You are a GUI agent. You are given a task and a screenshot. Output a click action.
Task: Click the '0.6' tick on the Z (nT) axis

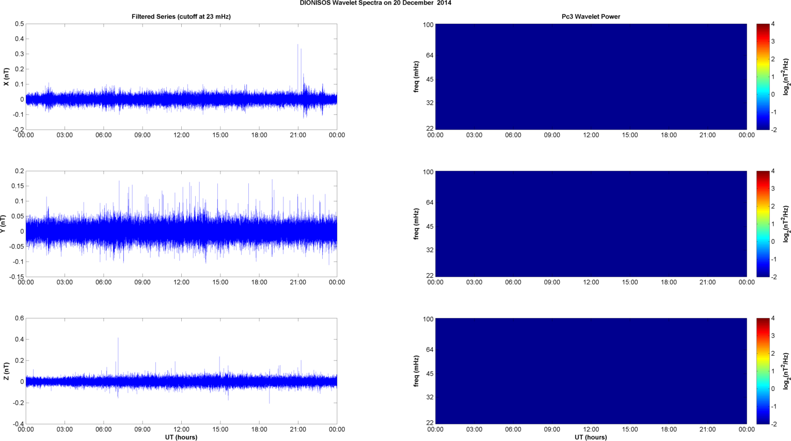pos(20,318)
